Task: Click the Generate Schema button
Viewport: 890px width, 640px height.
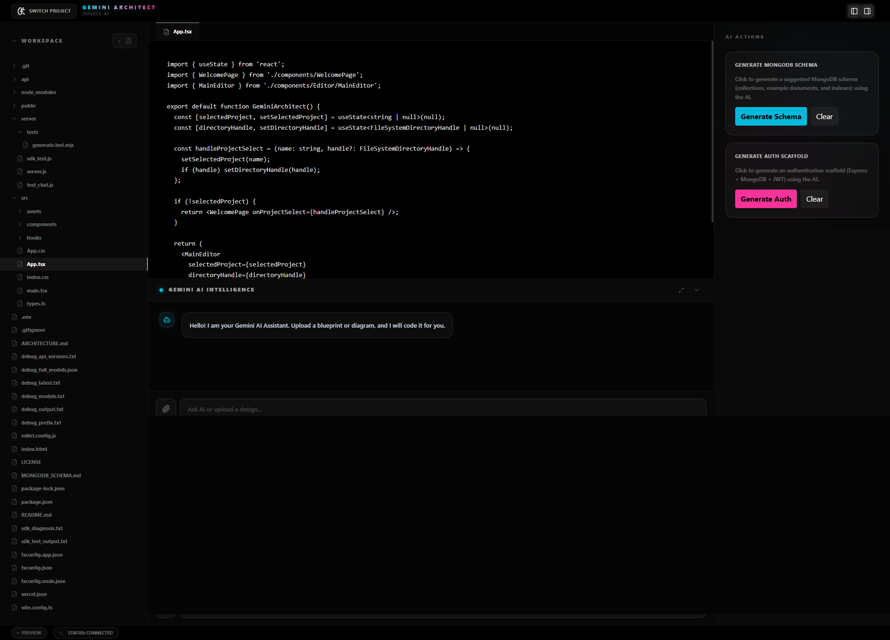Action: [770, 116]
